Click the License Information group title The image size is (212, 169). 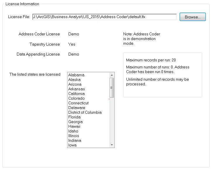pyautogui.click(x=22, y=4)
